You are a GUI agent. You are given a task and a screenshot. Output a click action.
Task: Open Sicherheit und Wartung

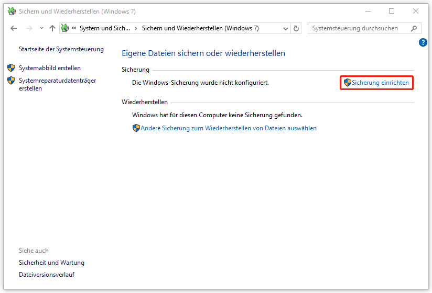pyautogui.click(x=51, y=263)
